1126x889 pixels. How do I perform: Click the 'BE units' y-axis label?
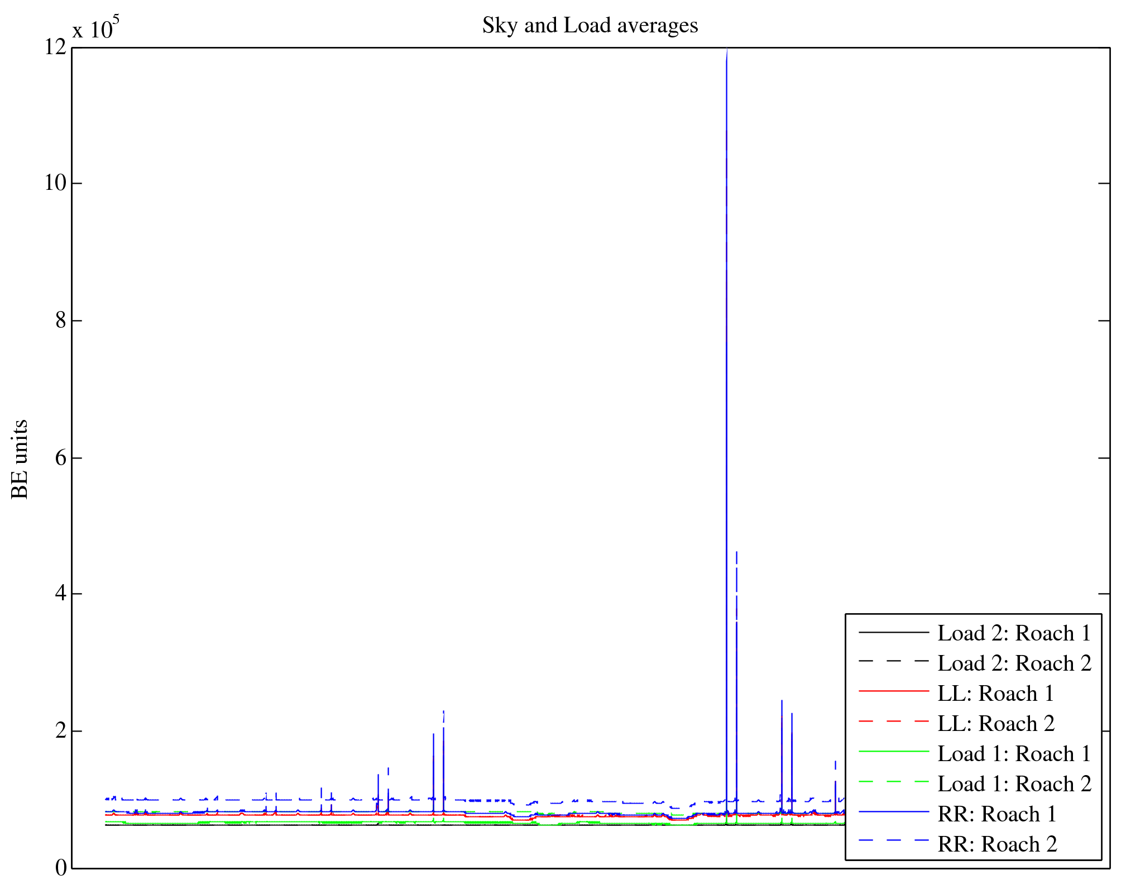20,459
